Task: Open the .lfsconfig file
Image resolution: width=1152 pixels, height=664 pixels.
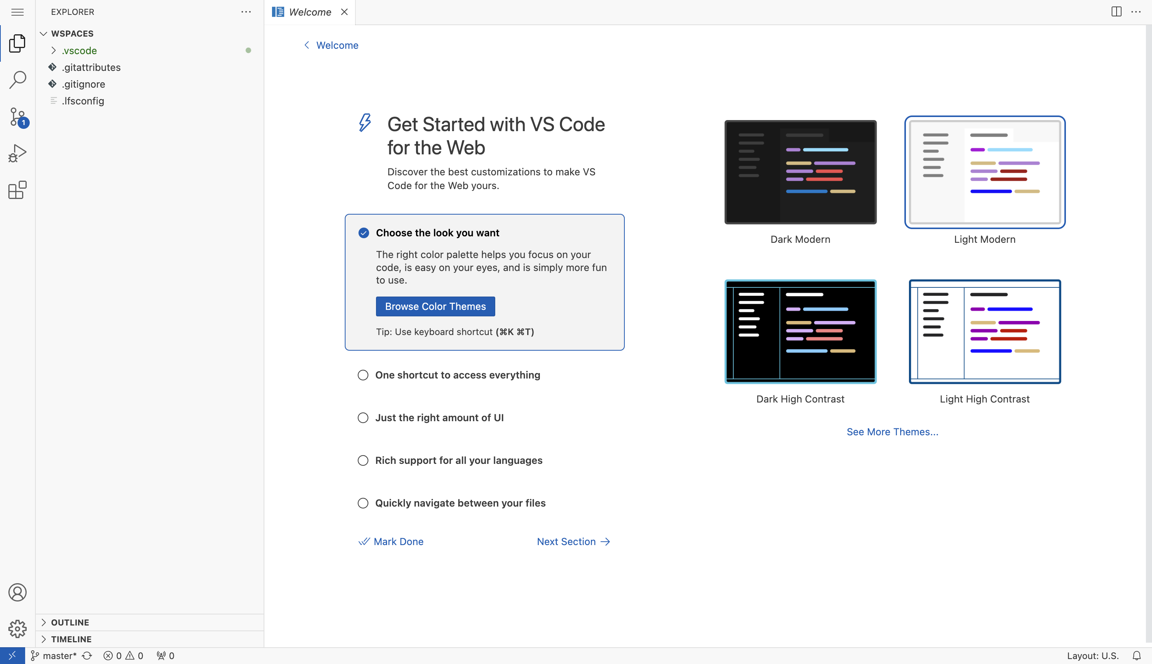Action: 149,101
